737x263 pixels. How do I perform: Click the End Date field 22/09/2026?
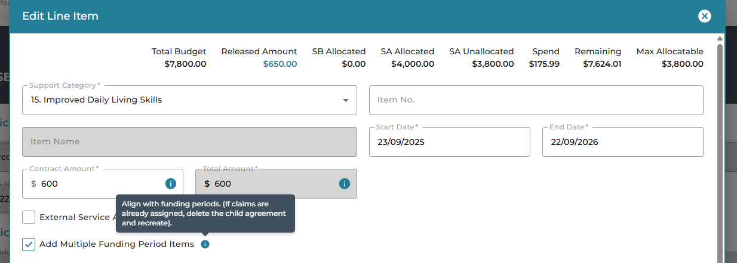(622, 142)
